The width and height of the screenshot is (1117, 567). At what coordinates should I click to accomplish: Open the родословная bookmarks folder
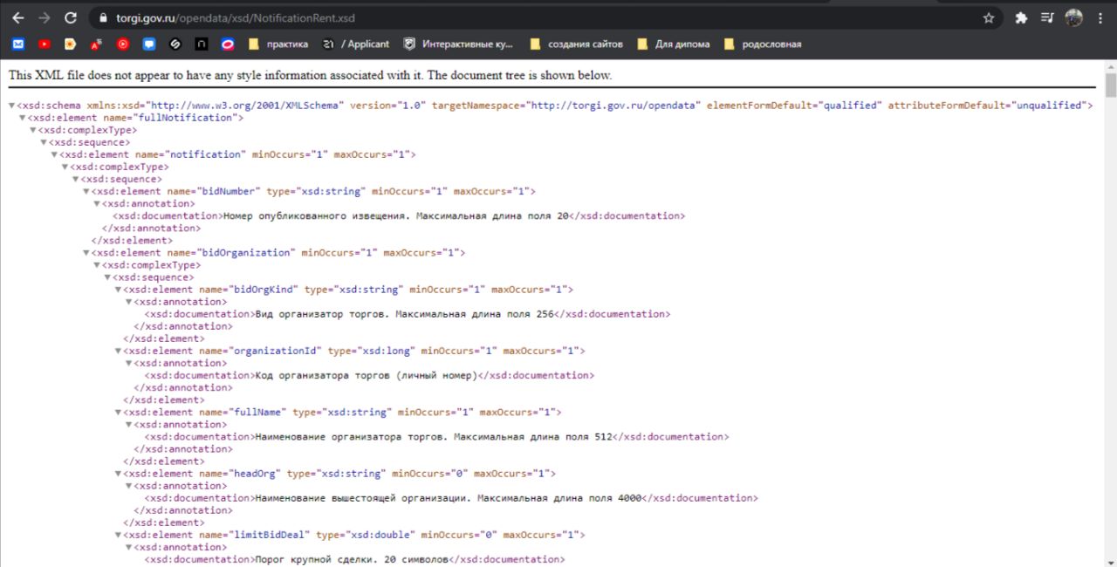[763, 44]
